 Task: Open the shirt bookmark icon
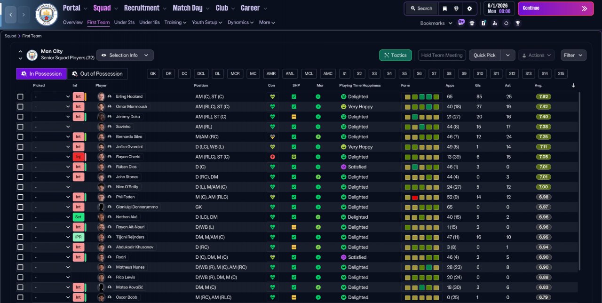coord(472,23)
